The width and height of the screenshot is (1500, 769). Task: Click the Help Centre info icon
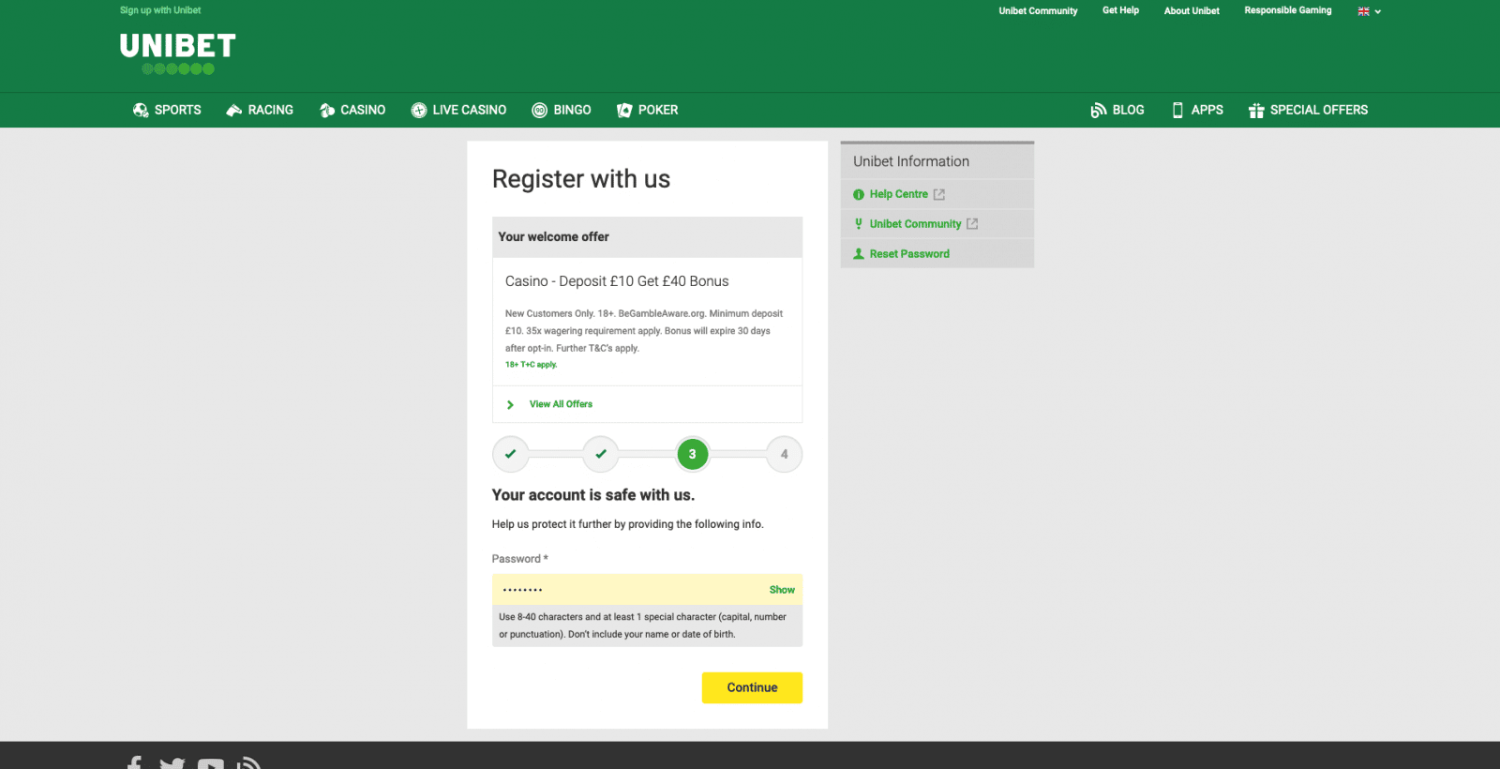tap(859, 194)
